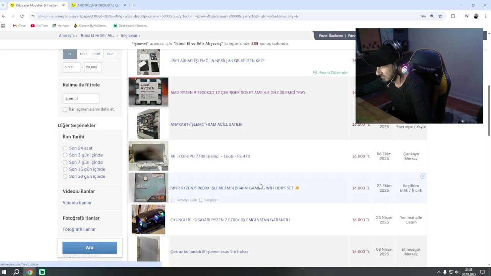
Task: Click the All in One PC thumbnail
Action: [148, 156]
